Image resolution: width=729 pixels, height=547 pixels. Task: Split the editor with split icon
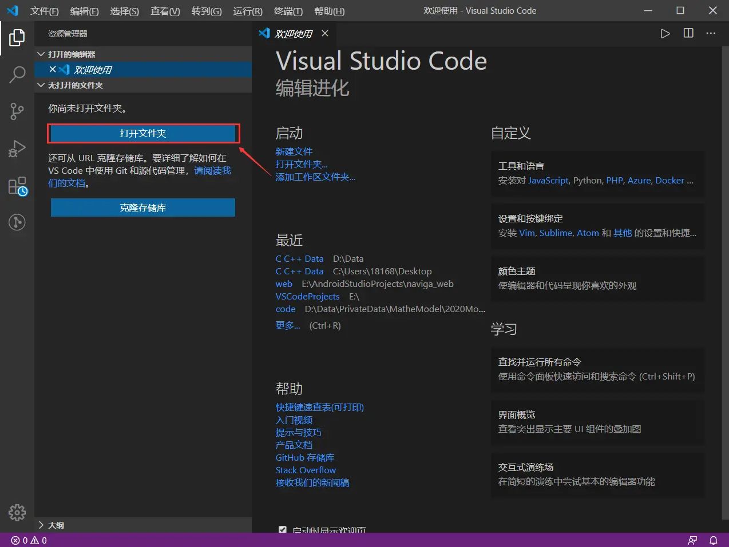pos(688,33)
